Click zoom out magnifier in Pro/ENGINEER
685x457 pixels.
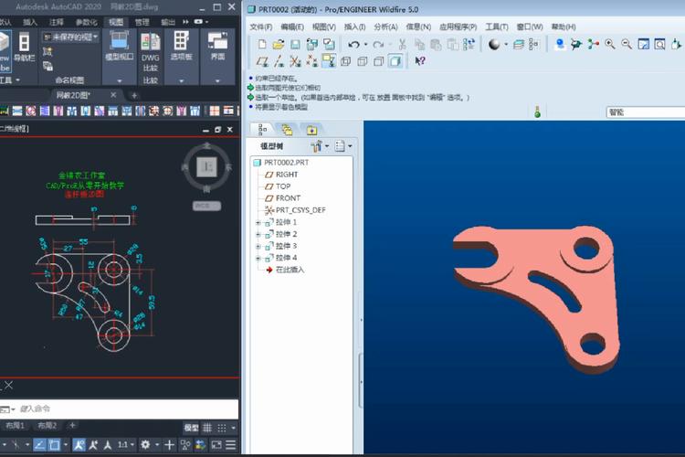[627, 44]
